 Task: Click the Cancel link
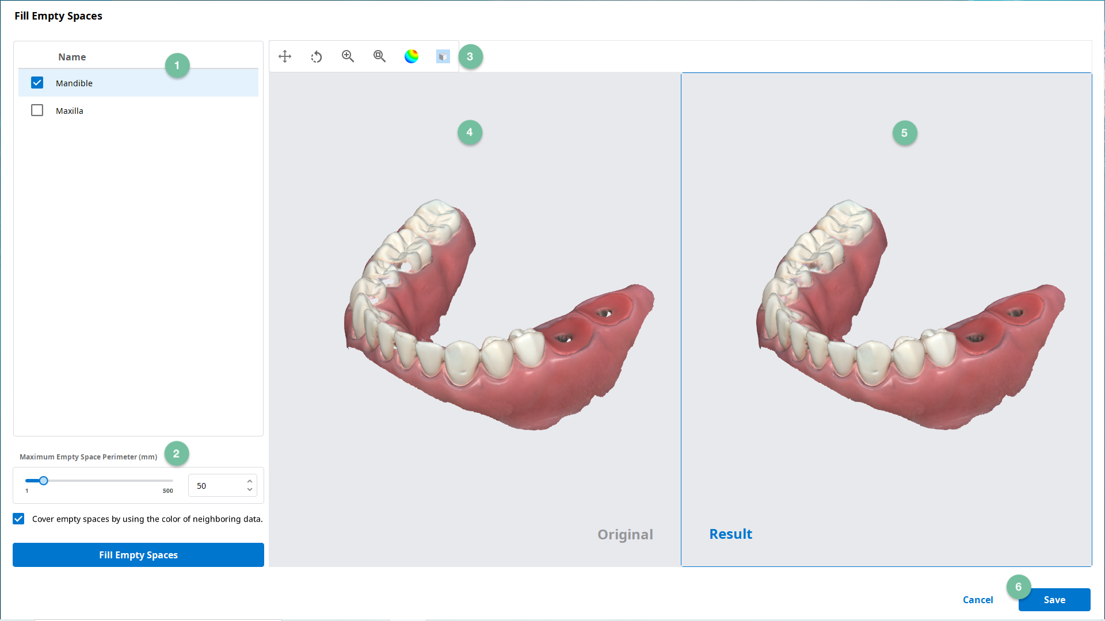tap(978, 600)
